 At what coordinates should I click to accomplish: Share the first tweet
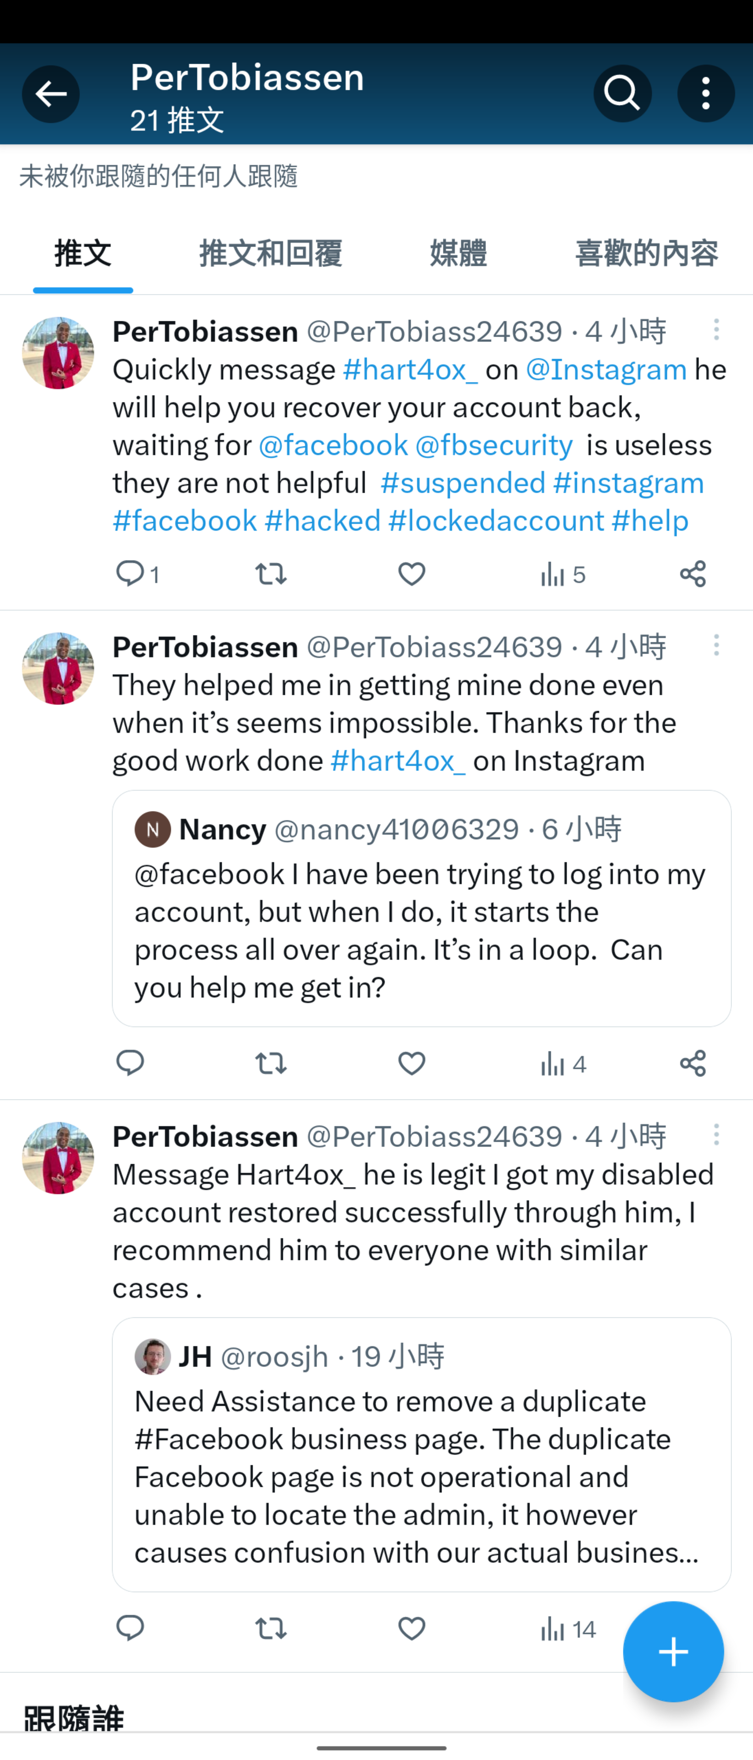point(692,574)
